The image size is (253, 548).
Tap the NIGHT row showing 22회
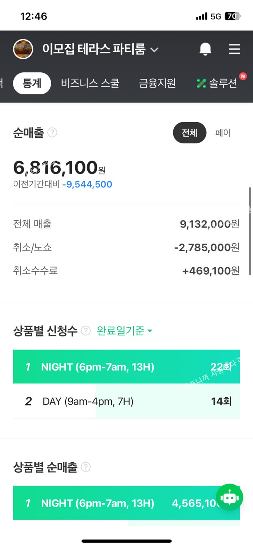click(x=126, y=367)
